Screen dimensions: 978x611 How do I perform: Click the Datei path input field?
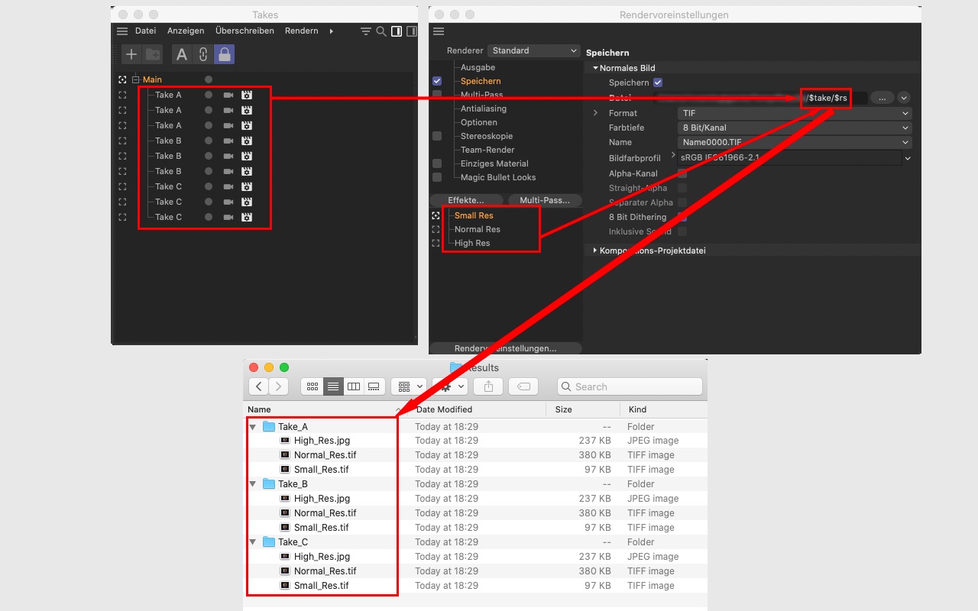click(x=762, y=98)
